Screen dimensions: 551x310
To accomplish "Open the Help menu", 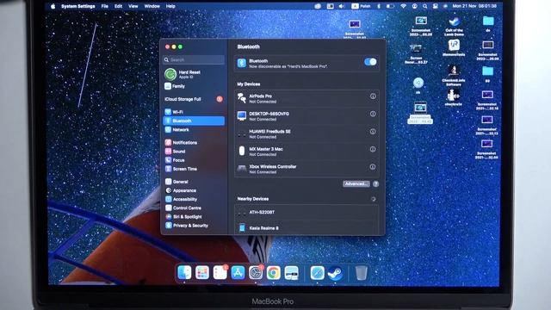I will click(x=170, y=6).
